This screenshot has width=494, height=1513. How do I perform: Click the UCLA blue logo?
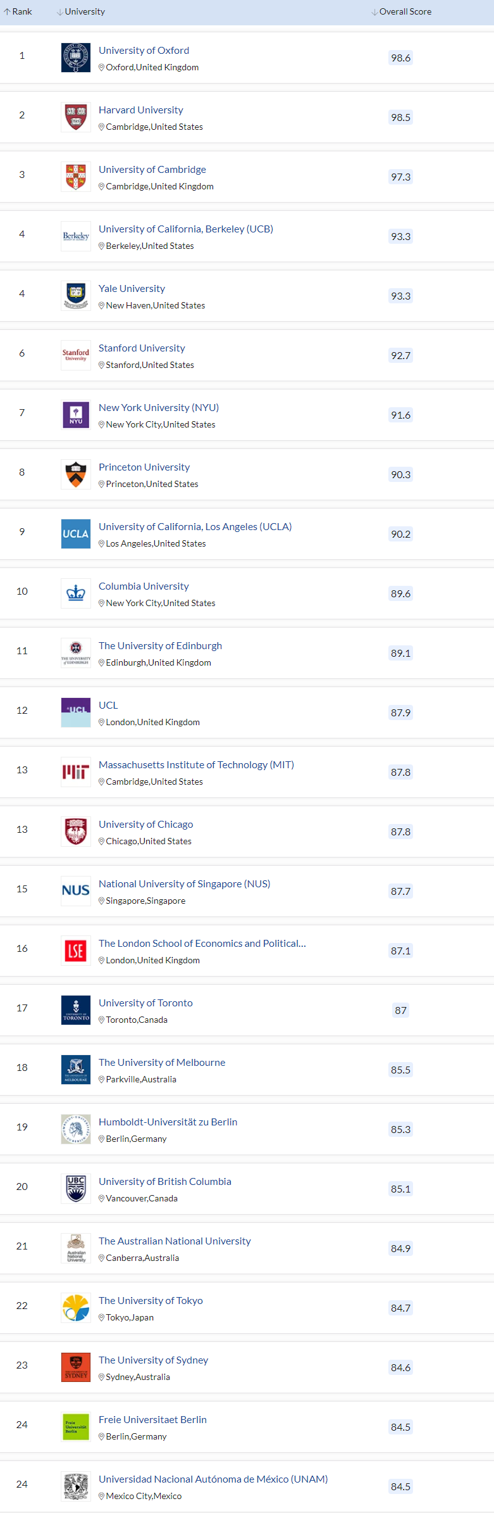(x=76, y=534)
